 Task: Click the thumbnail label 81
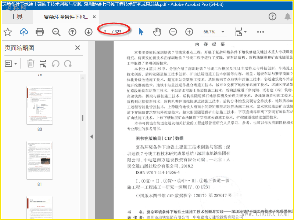[x=40, y=184]
